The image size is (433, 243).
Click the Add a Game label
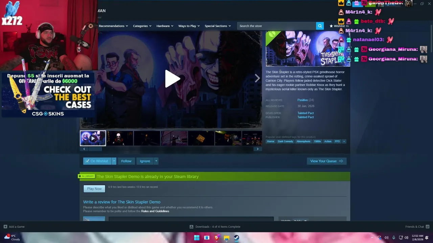pyautogui.click(x=17, y=226)
